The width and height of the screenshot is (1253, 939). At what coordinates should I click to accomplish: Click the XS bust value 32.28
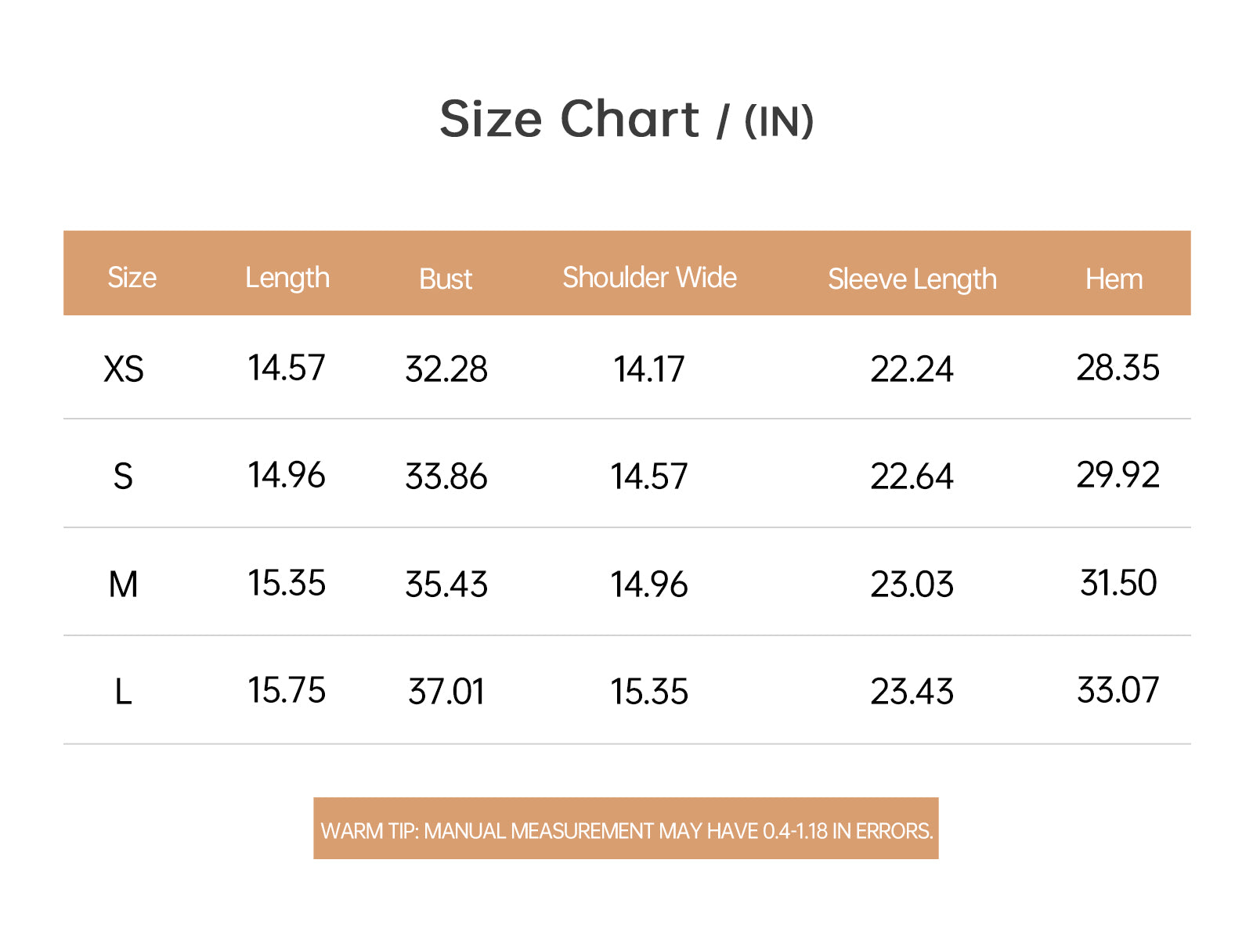(x=446, y=369)
